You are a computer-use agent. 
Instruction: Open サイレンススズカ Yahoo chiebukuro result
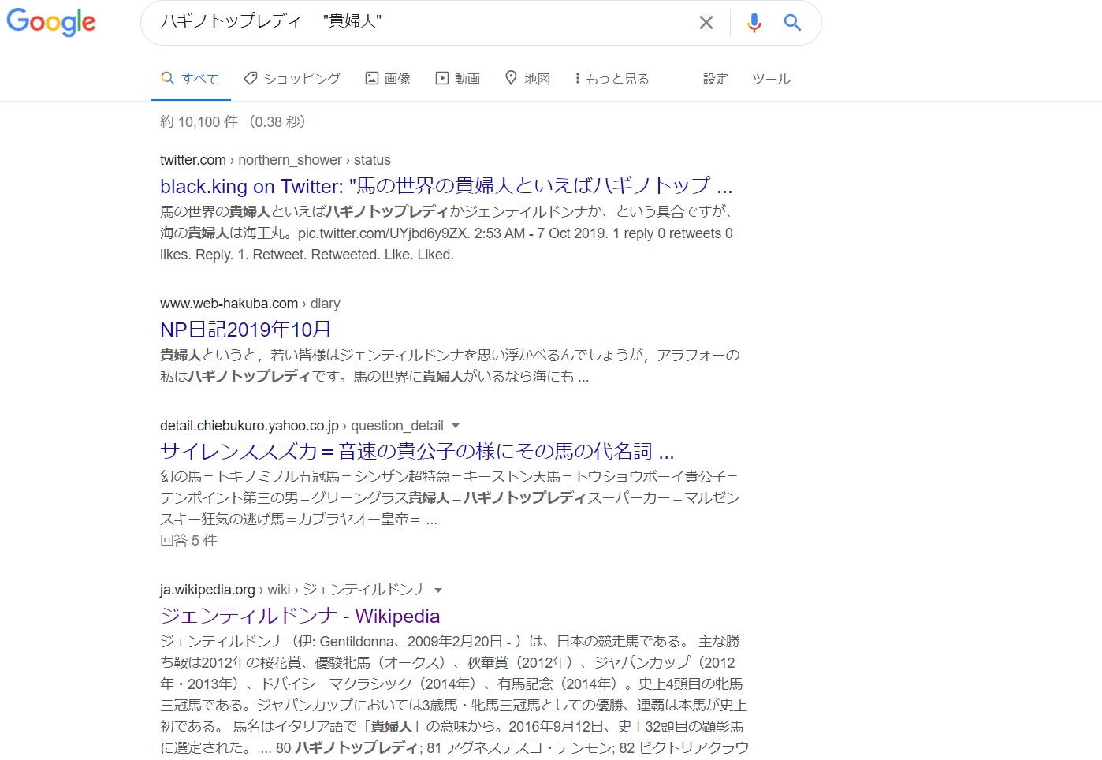pos(417,451)
